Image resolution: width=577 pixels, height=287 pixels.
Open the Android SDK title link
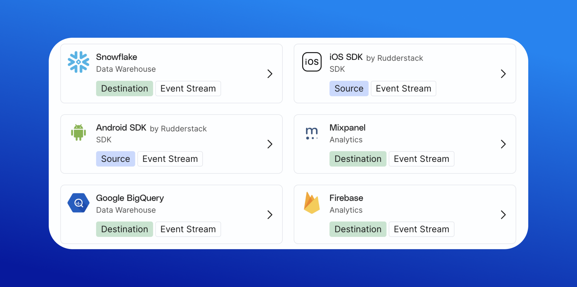(121, 128)
